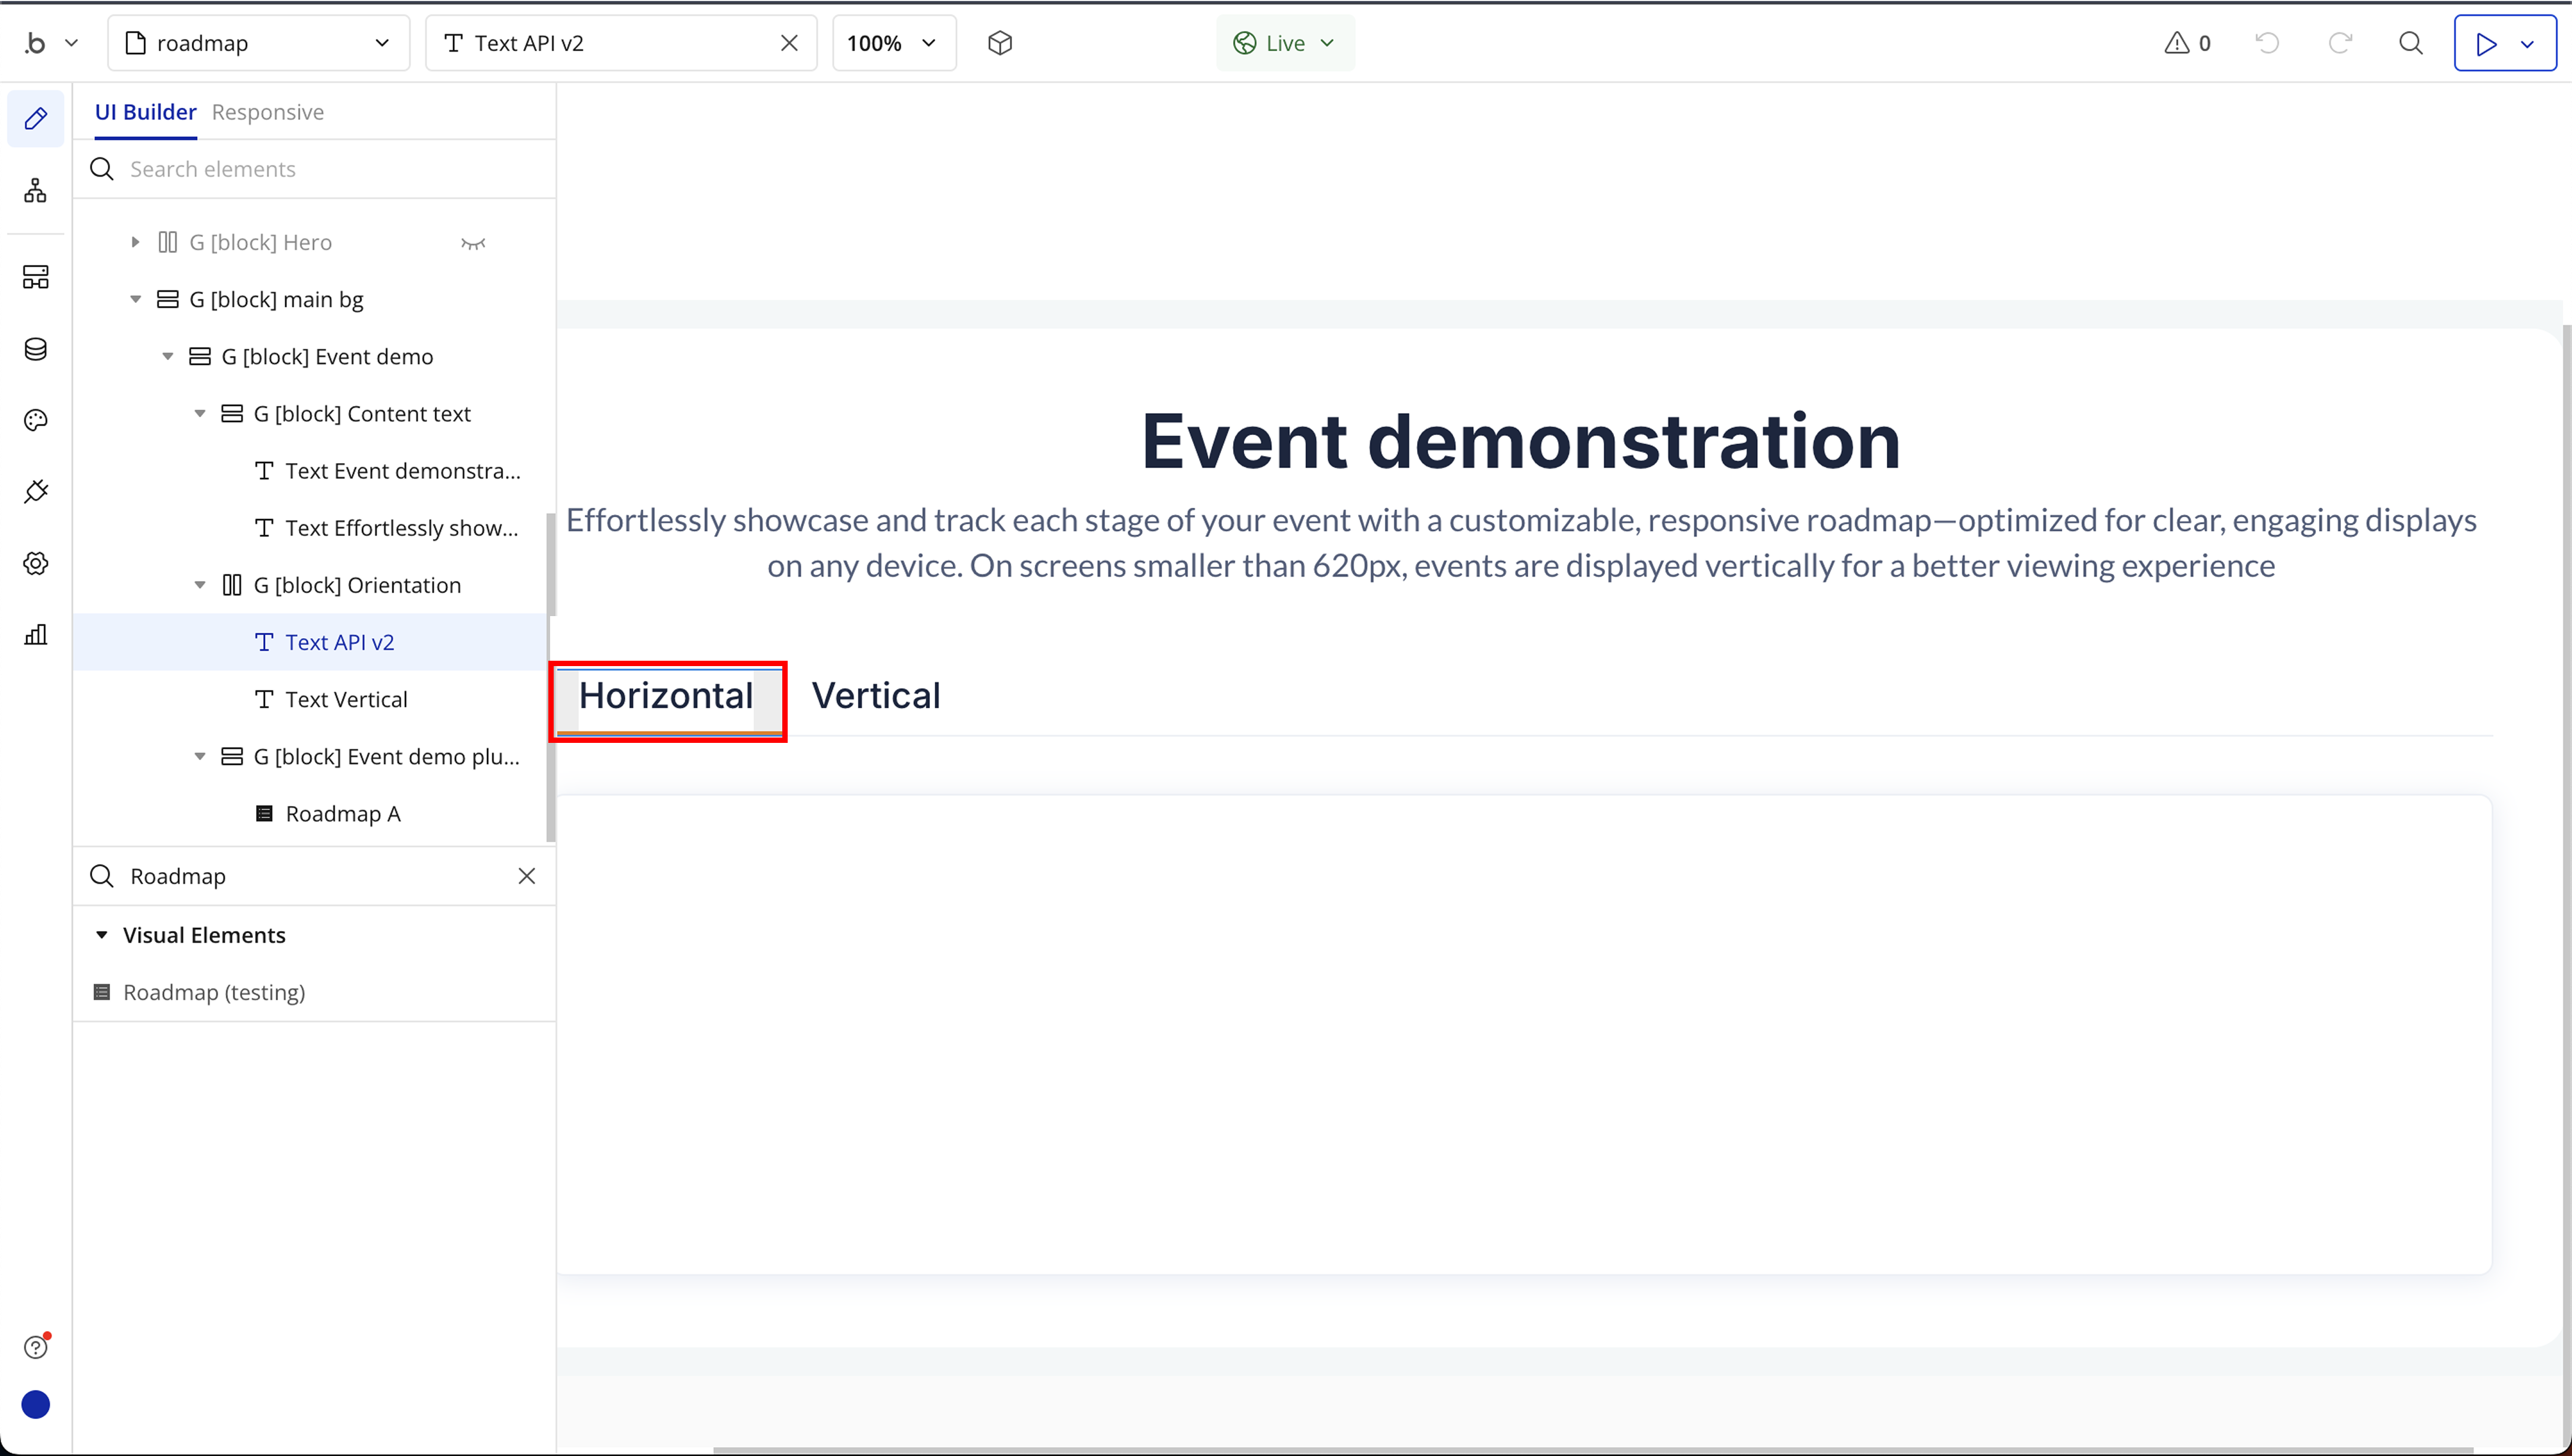The width and height of the screenshot is (2572, 1456).
Task: Click the Preview play button
Action: tap(2486, 43)
